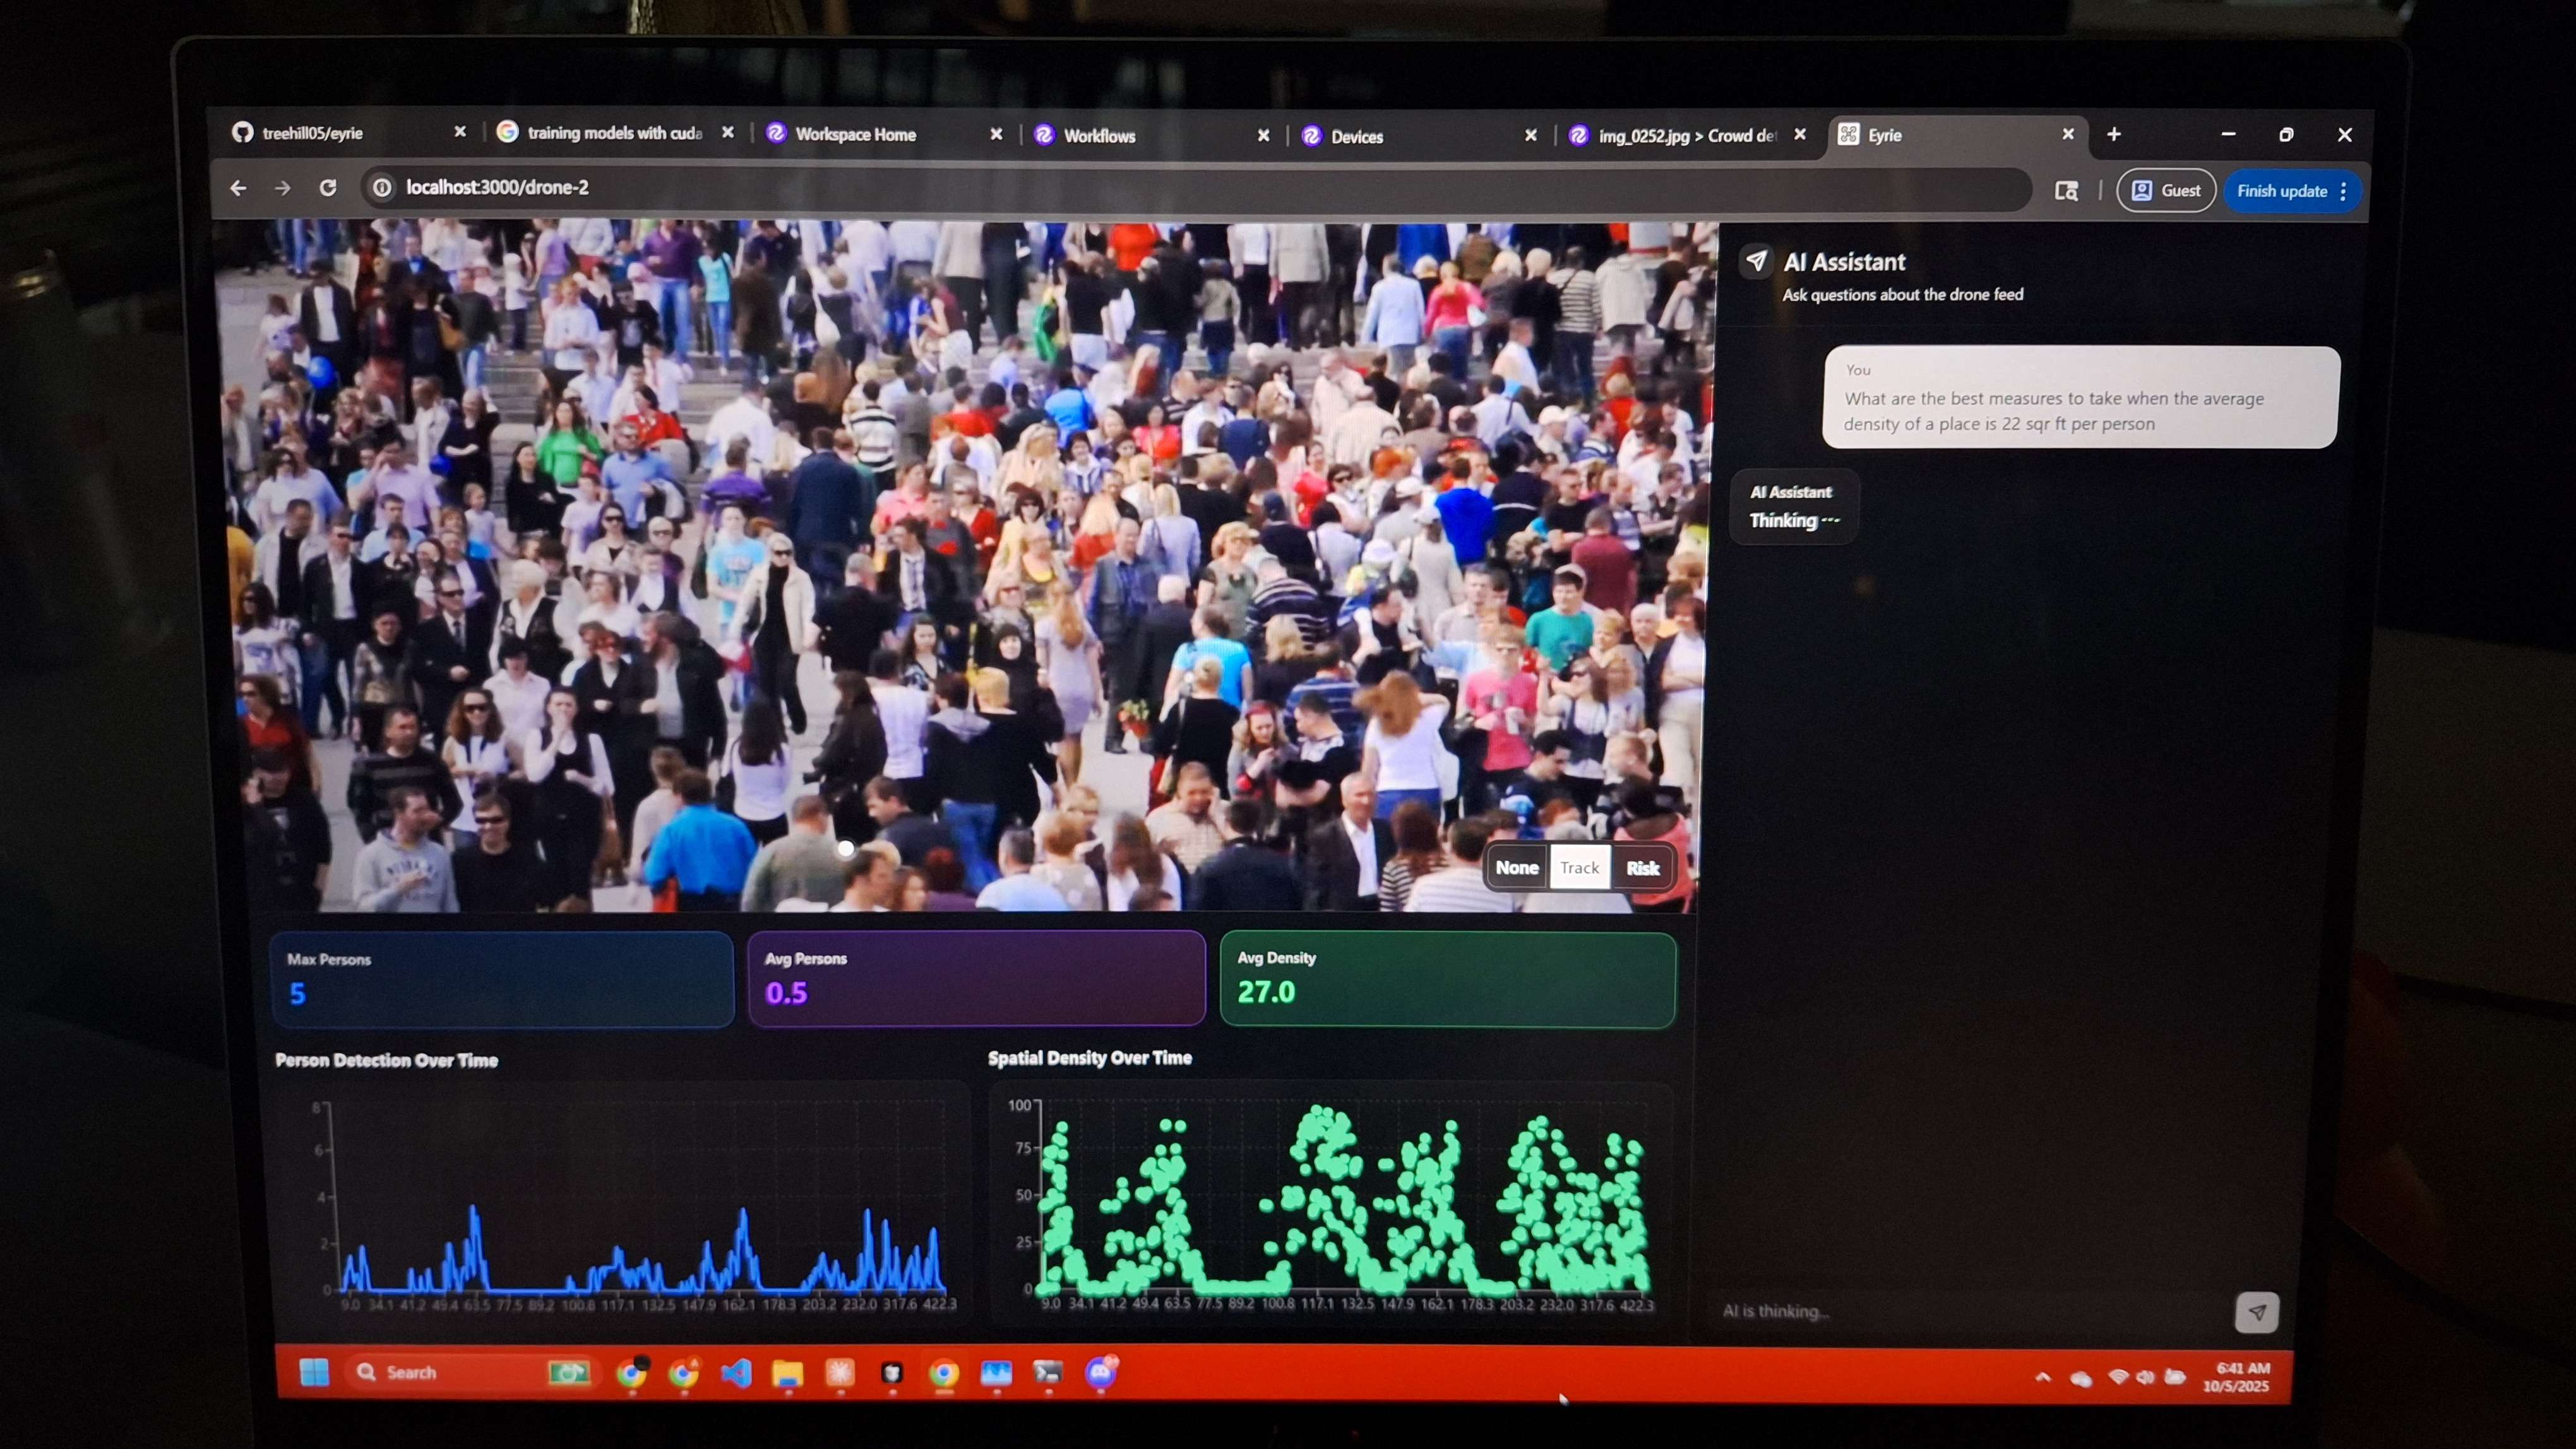Open the Finish update menu dots

(2343, 191)
